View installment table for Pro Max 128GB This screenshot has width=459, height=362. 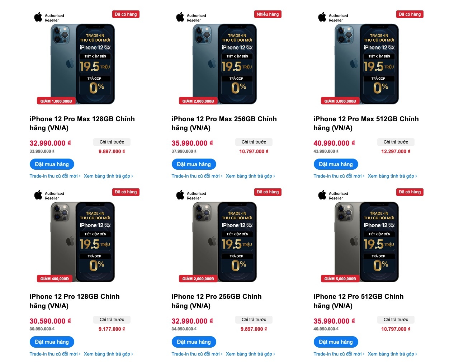(108, 176)
